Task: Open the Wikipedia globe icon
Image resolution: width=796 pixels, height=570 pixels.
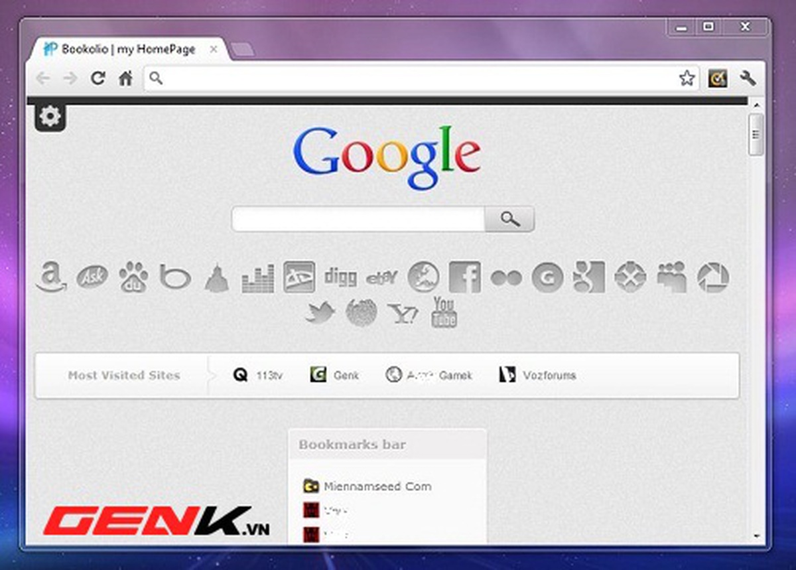Action: coord(362,313)
